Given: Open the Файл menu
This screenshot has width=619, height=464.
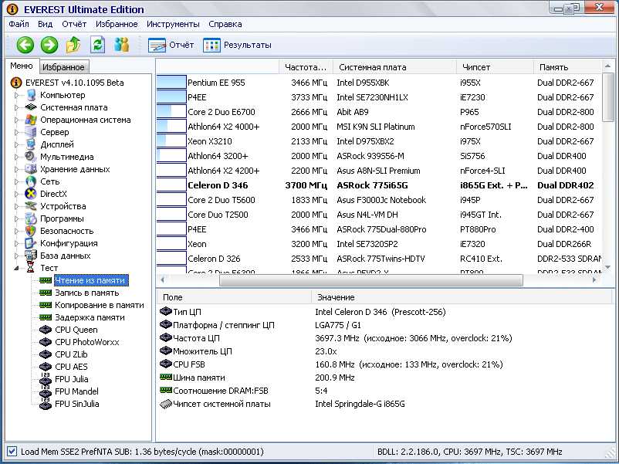Looking at the screenshot, I should (x=19, y=24).
